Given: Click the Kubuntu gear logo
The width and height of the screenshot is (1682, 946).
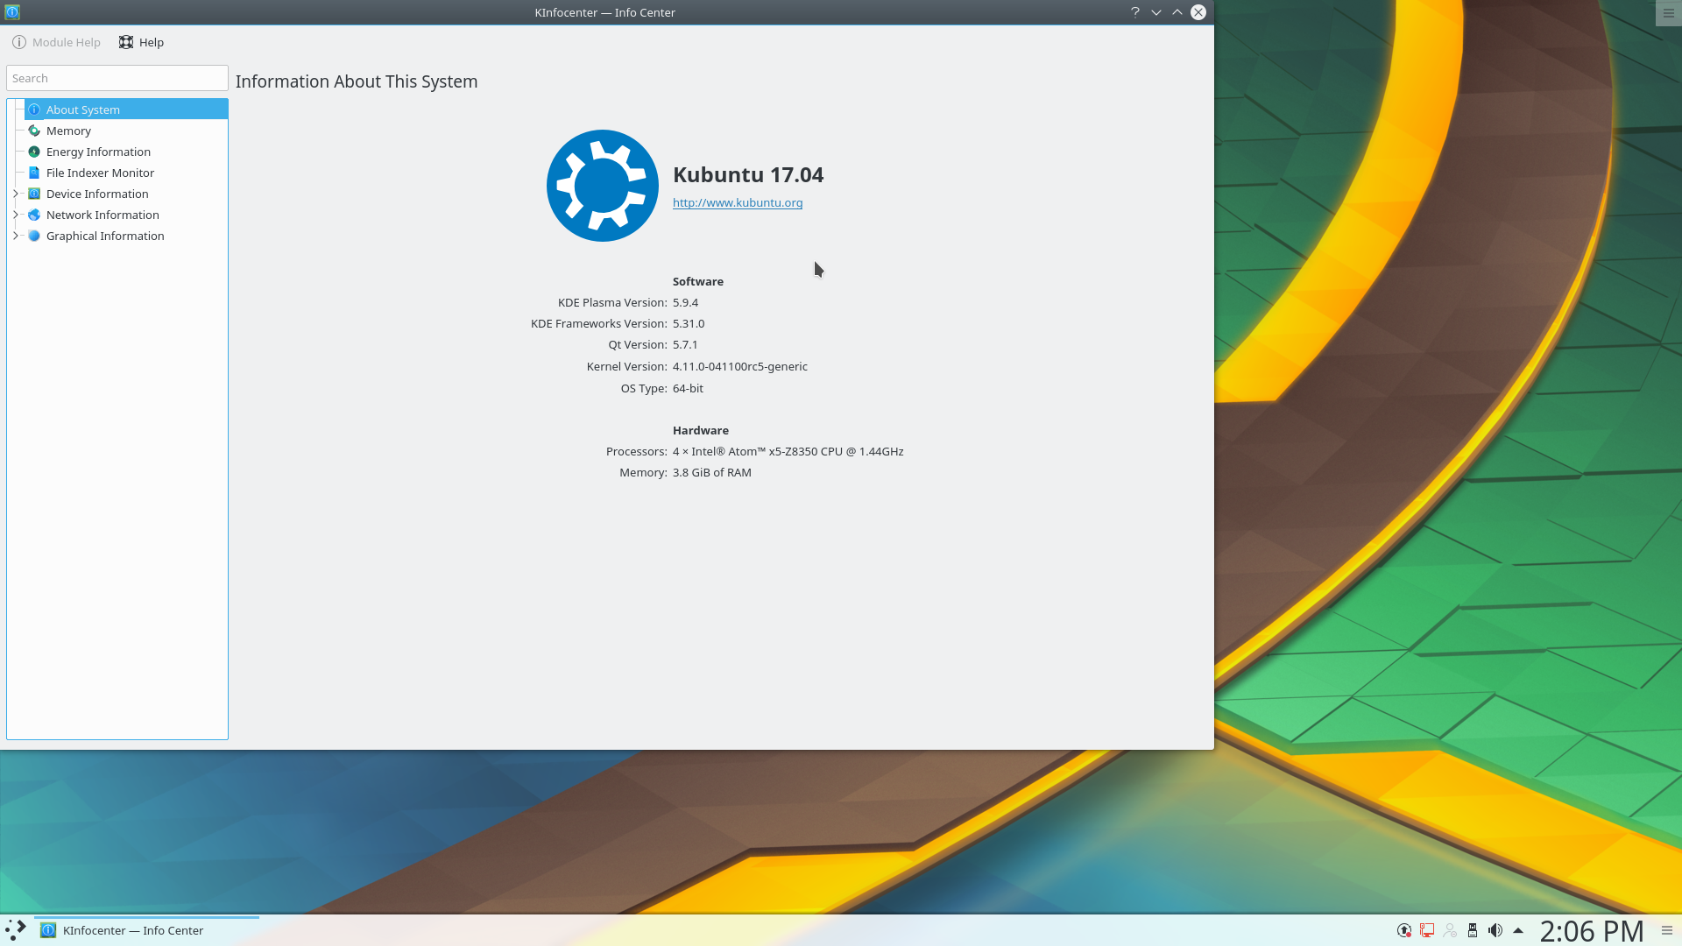Looking at the screenshot, I should coord(603,186).
